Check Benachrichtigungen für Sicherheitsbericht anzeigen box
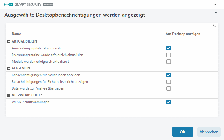The height and width of the screenshot is (140, 224). (x=169, y=82)
